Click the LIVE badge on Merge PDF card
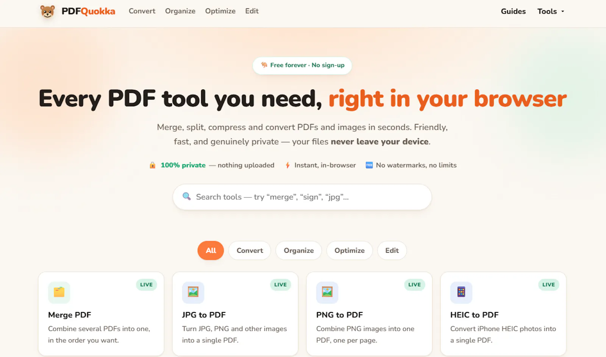The width and height of the screenshot is (606, 357). point(147,285)
